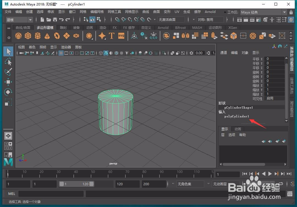
Task: Click the layer editor horizontal scrollbar
Action: tap(244, 164)
